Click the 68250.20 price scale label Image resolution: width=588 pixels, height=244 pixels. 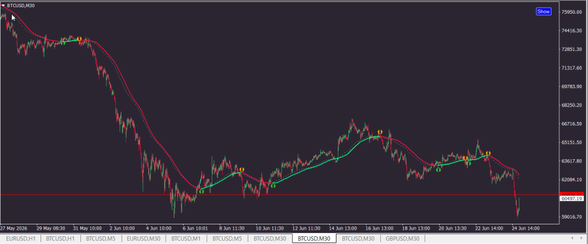pos(572,105)
